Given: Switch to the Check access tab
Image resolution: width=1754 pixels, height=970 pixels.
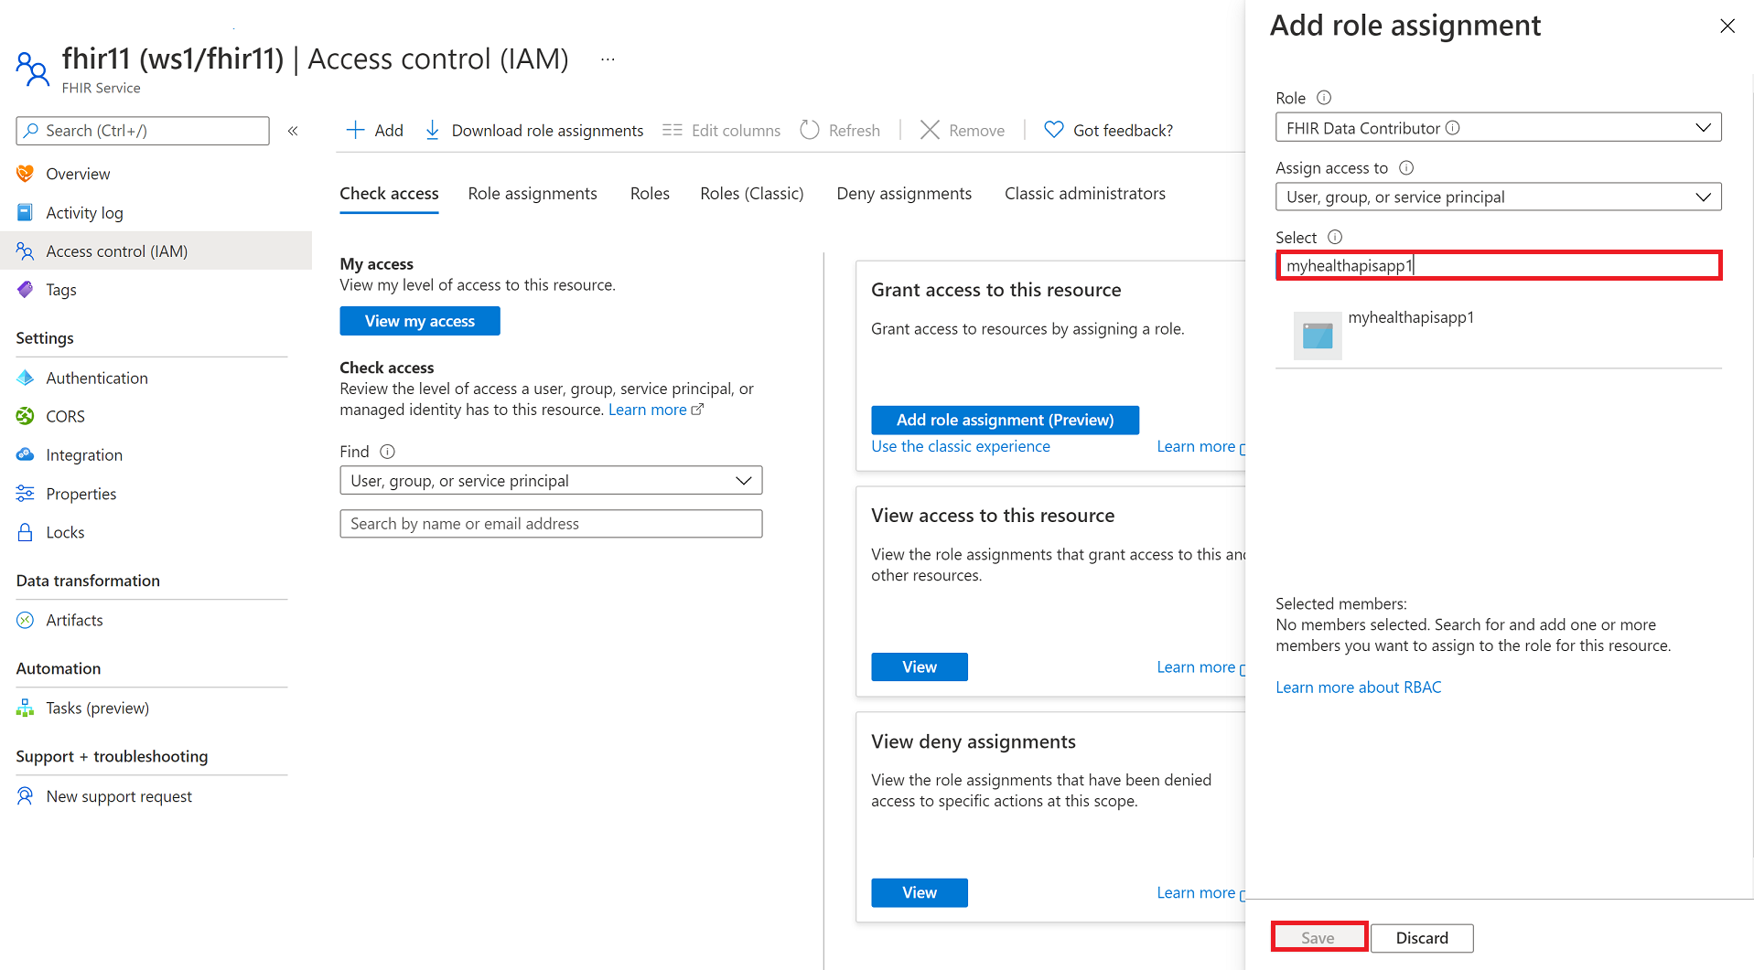Looking at the screenshot, I should tap(389, 194).
